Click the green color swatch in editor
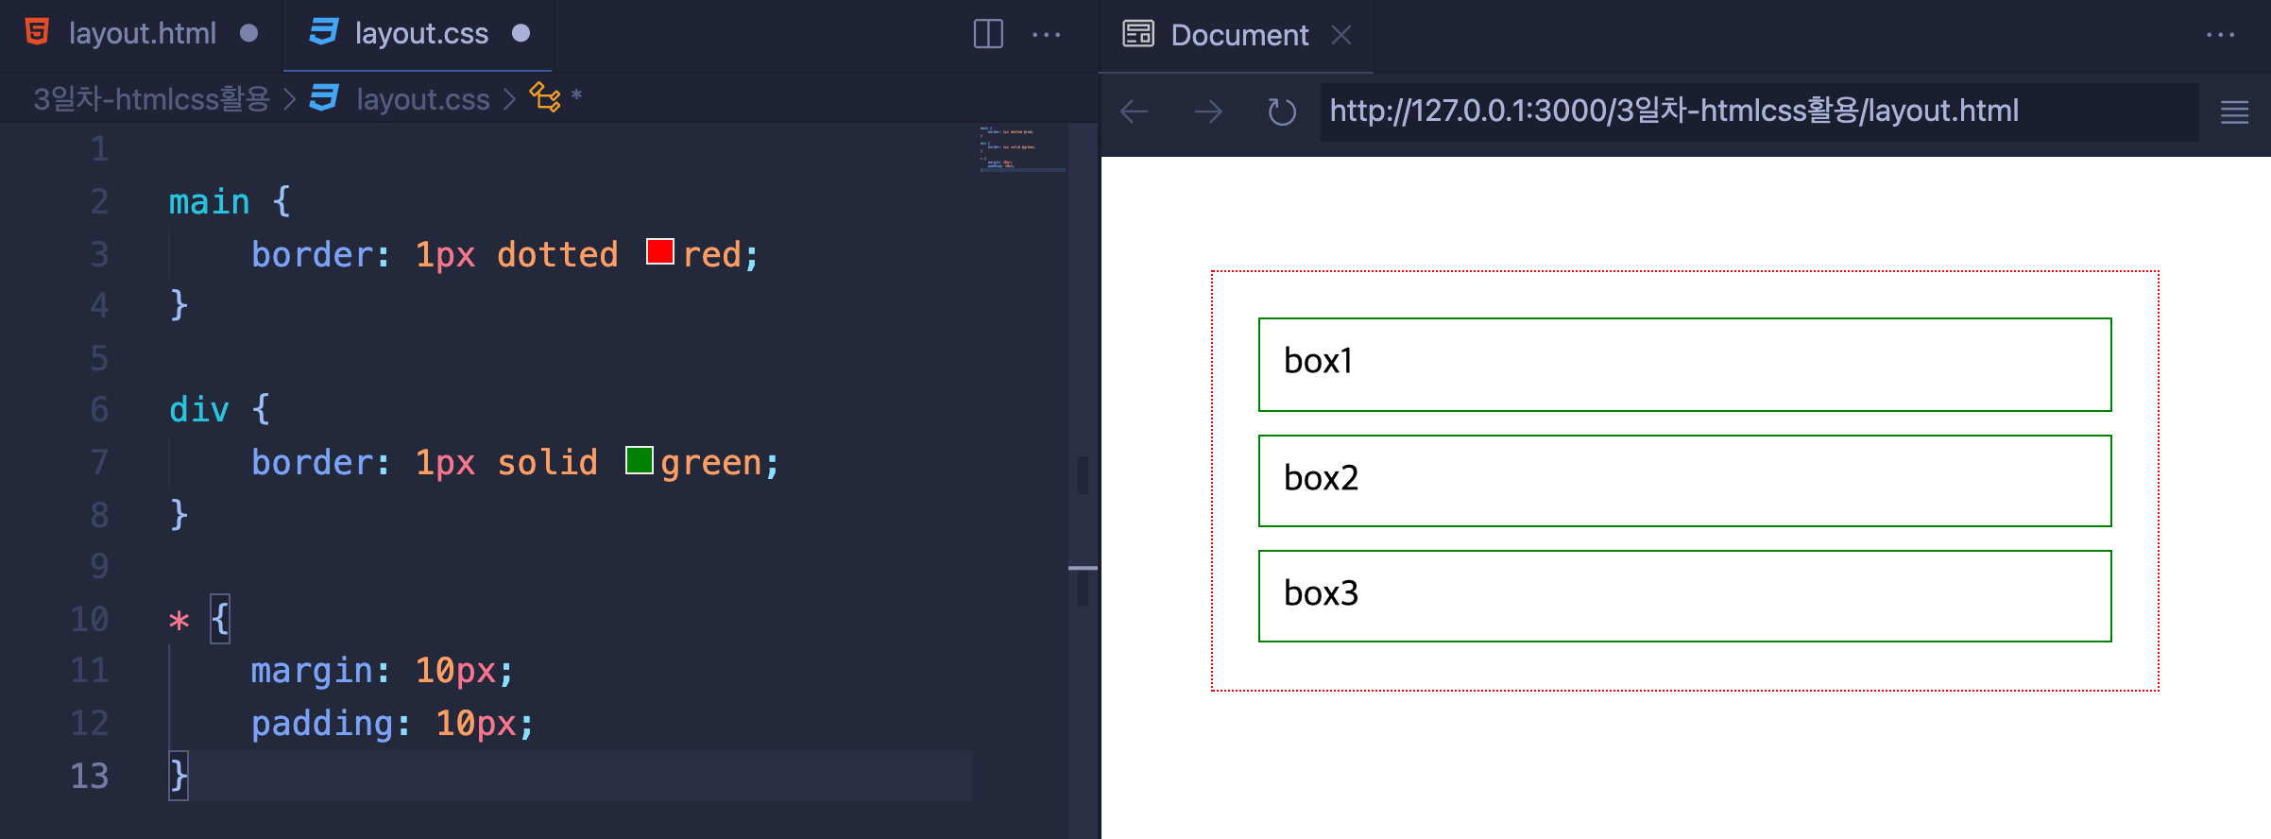This screenshot has height=839, width=2271. click(x=640, y=460)
